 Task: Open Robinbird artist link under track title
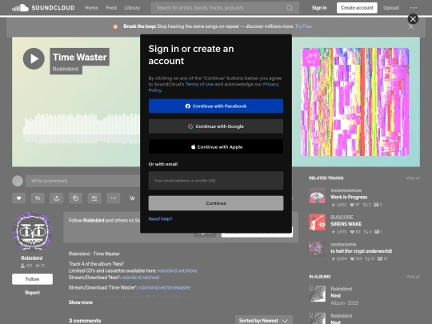[66, 69]
